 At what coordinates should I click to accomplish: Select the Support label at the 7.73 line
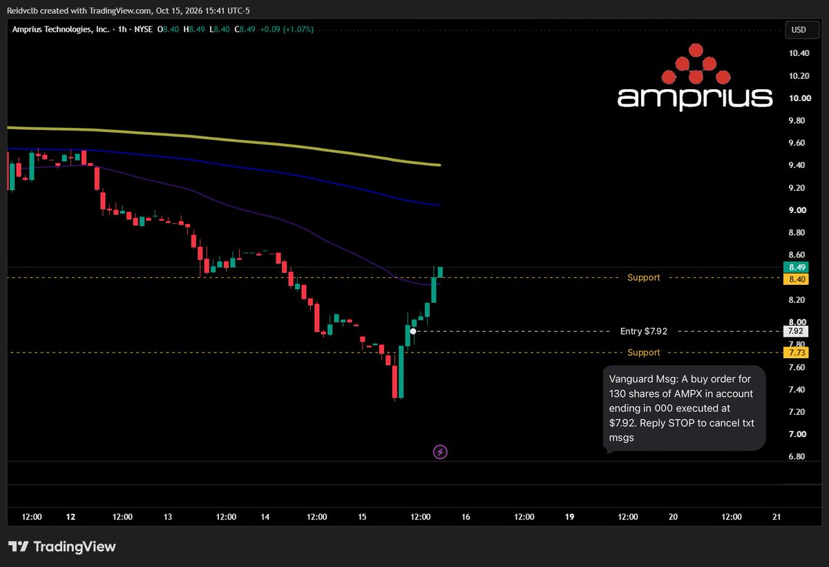pyautogui.click(x=644, y=353)
